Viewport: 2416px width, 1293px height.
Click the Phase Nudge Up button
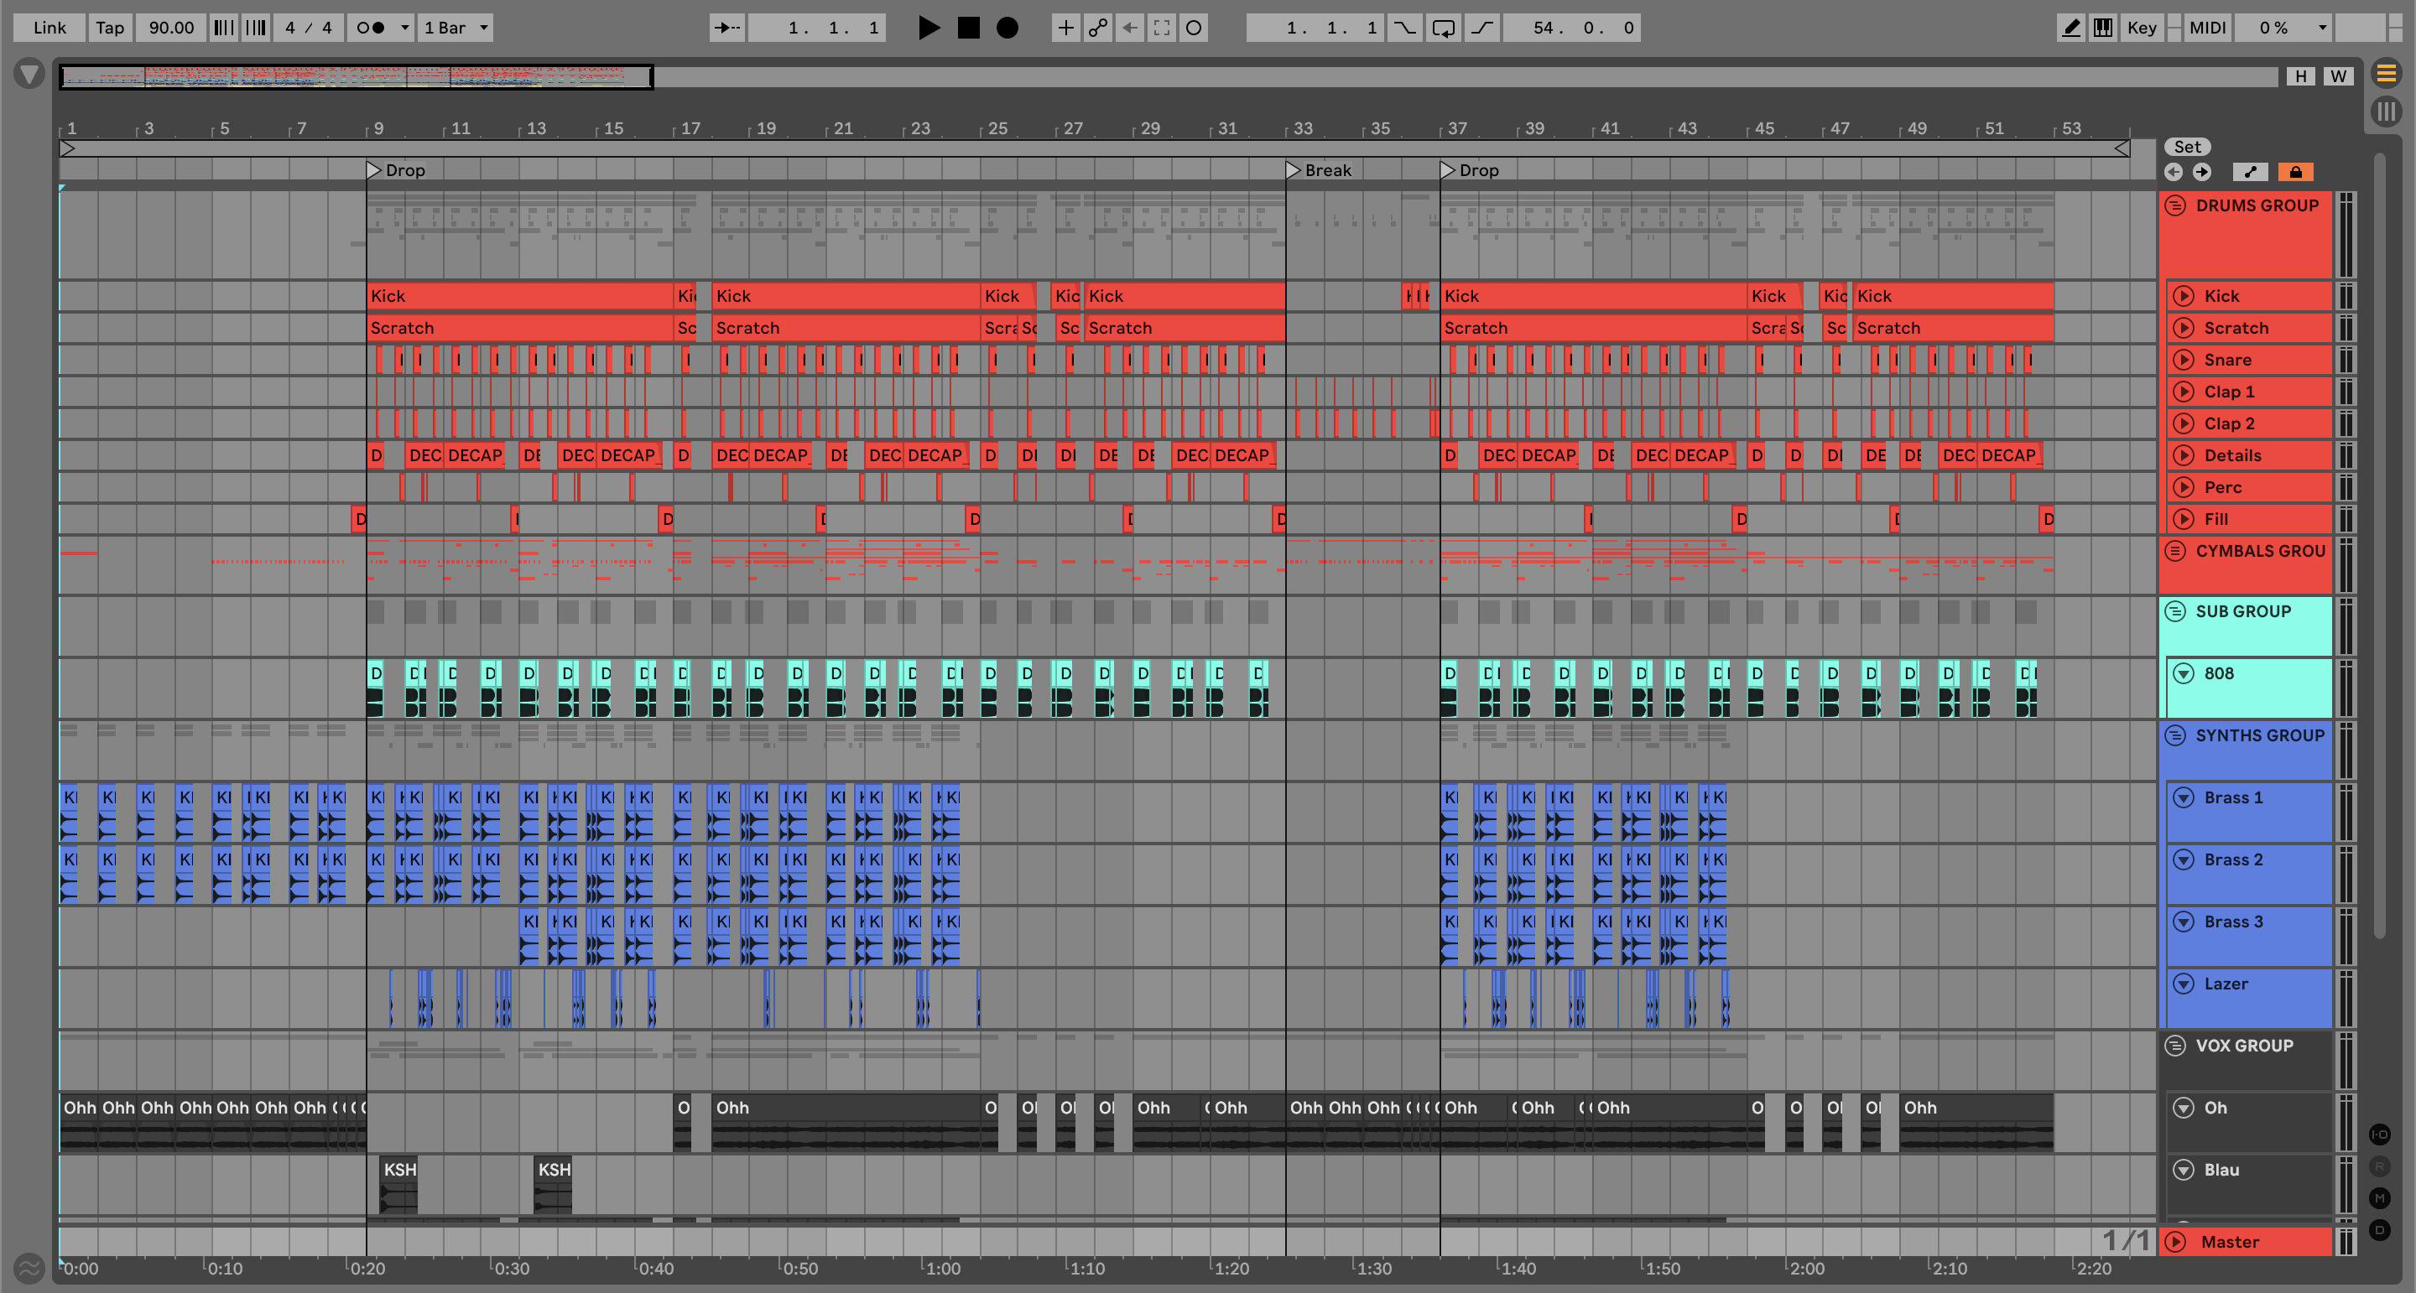[256, 29]
